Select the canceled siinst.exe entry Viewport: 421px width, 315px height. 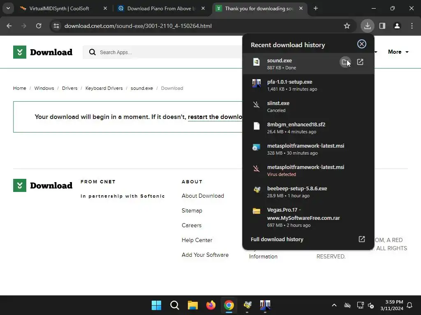tap(308, 106)
